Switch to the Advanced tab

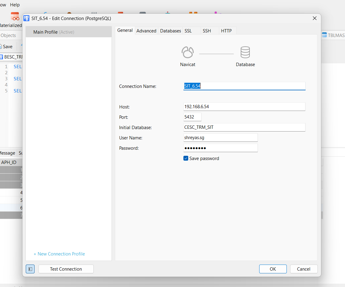146,31
